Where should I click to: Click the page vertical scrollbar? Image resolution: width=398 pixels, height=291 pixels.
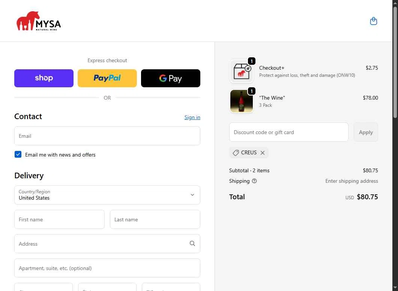tap(395, 62)
